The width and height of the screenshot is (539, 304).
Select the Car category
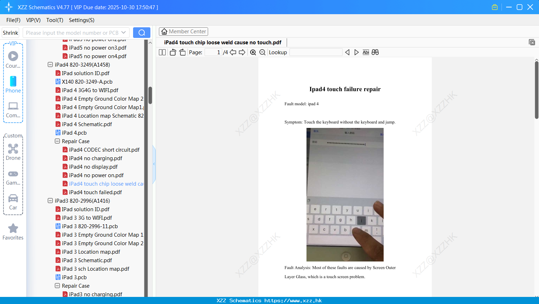pyautogui.click(x=13, y=202)
